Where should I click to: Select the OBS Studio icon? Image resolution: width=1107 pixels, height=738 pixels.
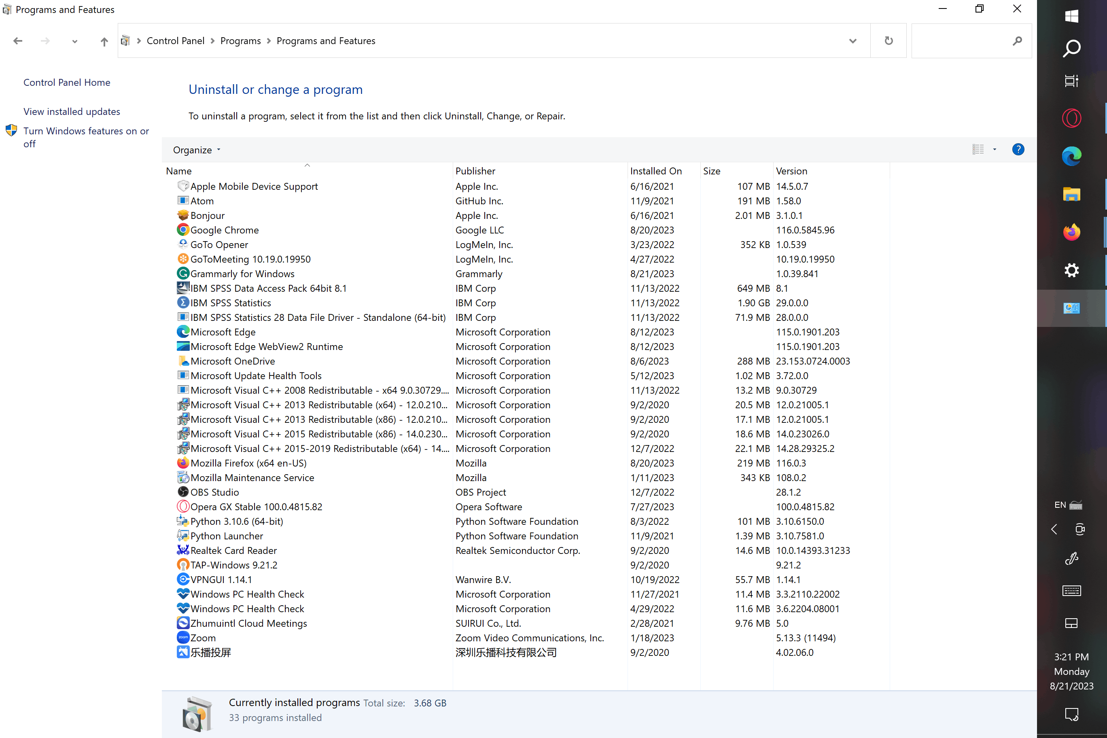tap(182, 492)
